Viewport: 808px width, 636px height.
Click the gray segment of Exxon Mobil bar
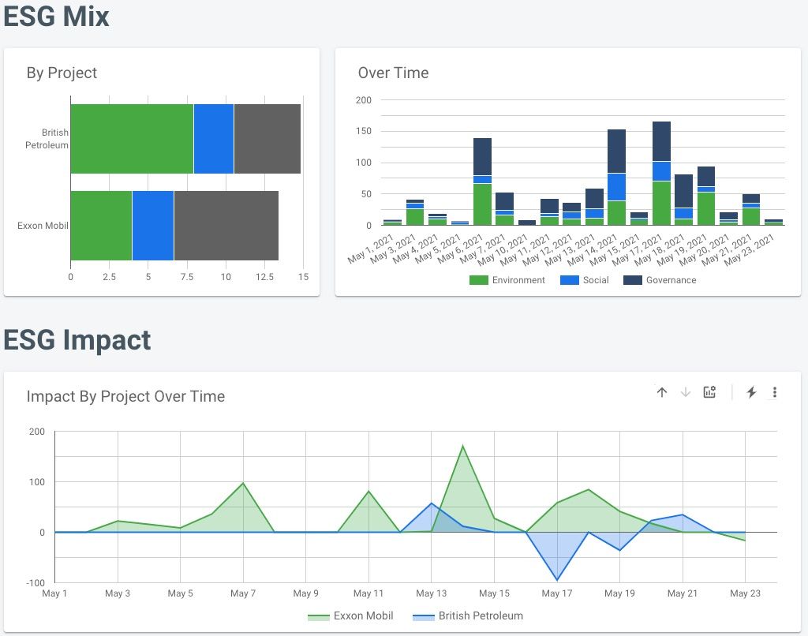226,226
